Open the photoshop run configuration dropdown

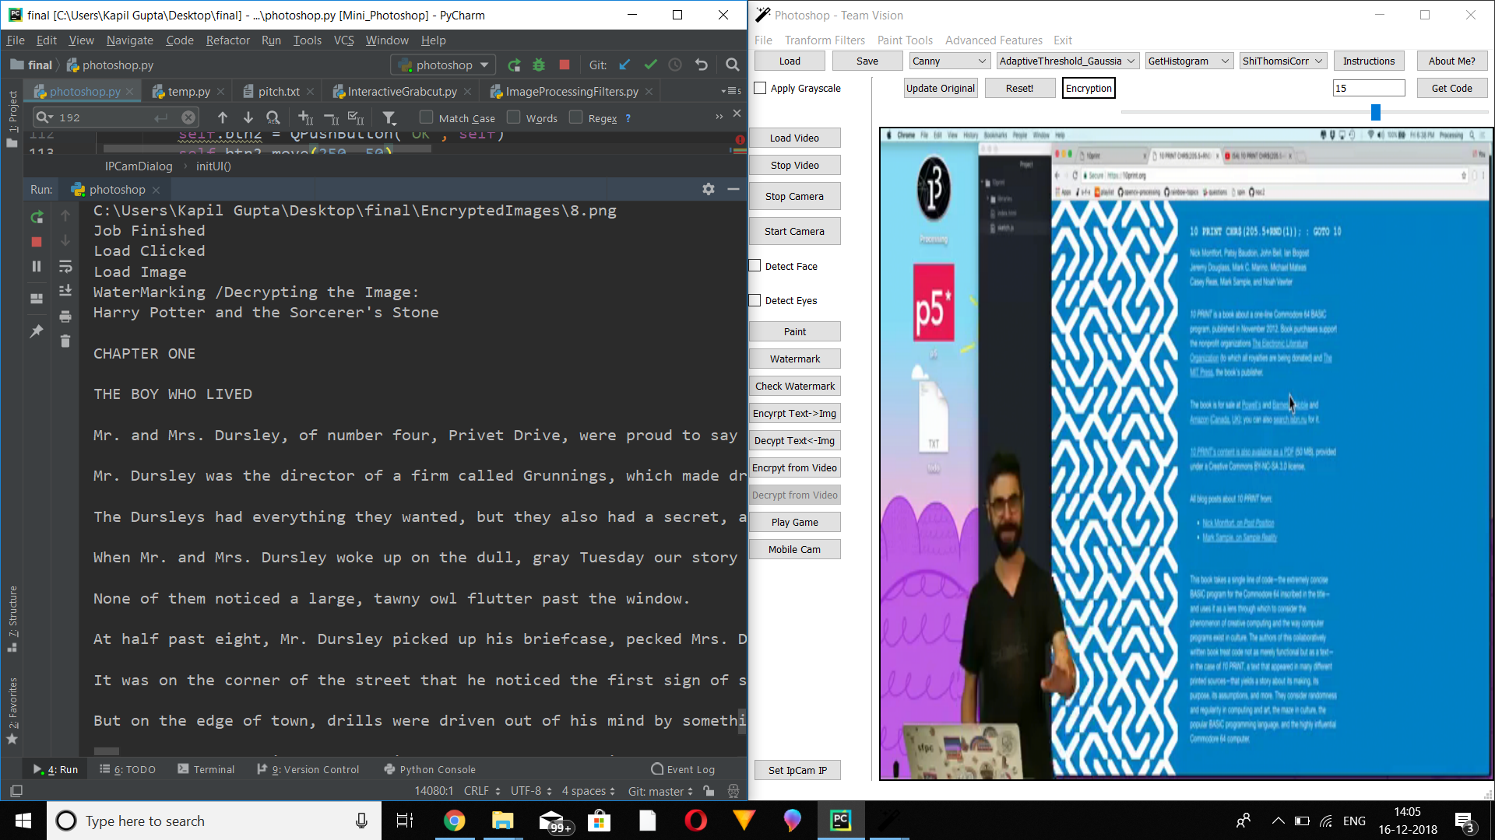(444, 65)
